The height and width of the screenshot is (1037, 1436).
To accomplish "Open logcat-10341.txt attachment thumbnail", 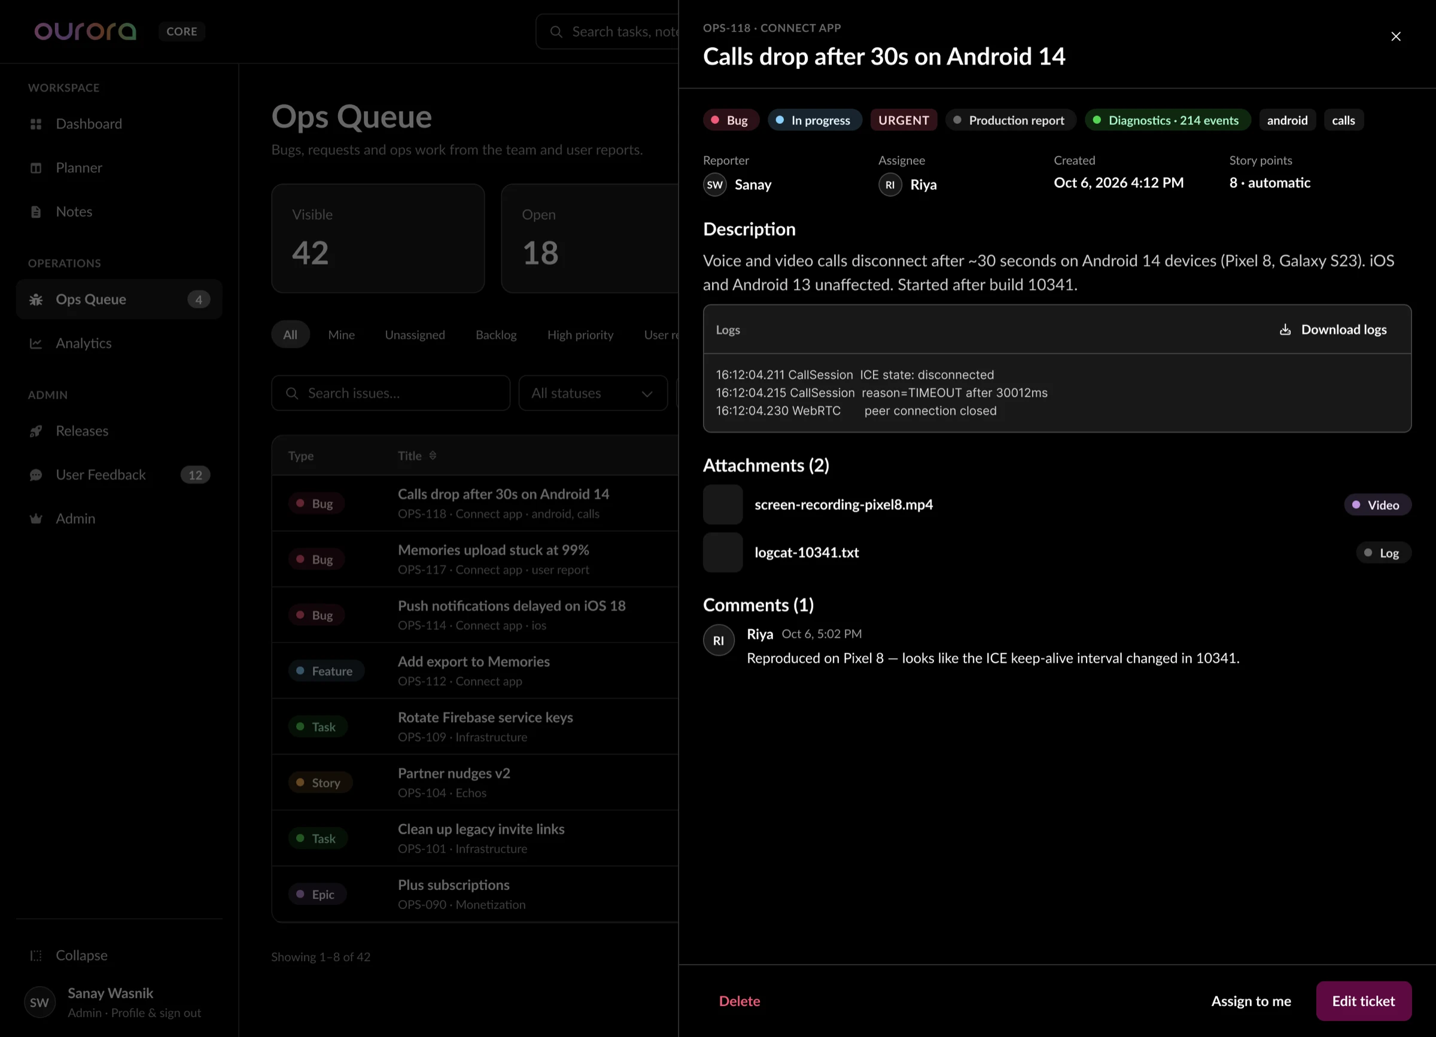I will 722,553.
